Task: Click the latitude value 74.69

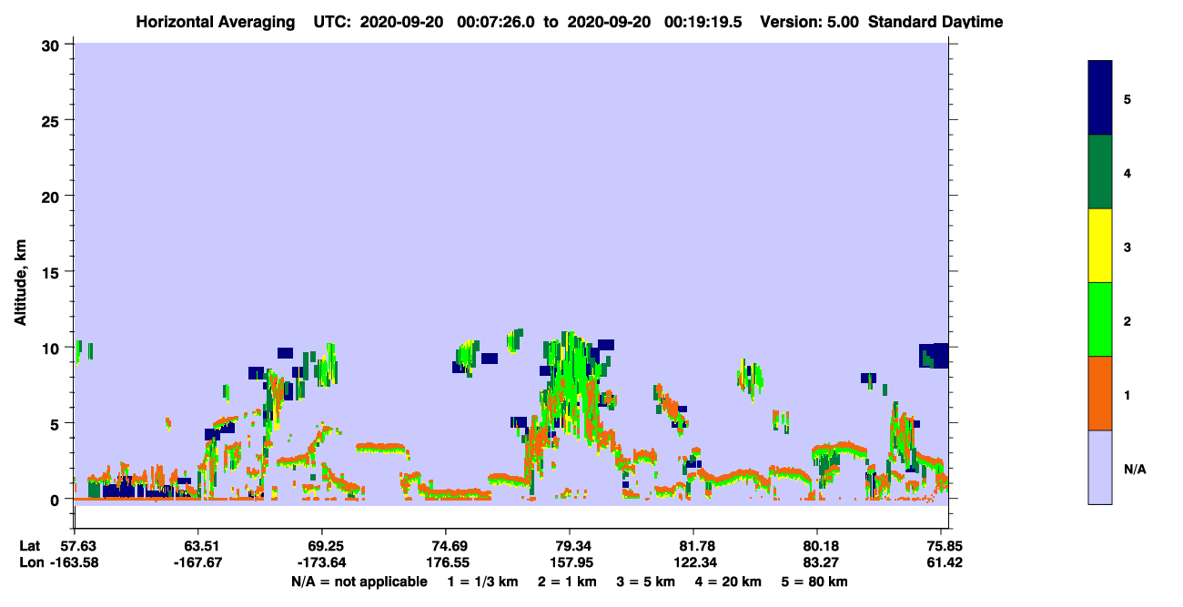Action: point(445,546)
